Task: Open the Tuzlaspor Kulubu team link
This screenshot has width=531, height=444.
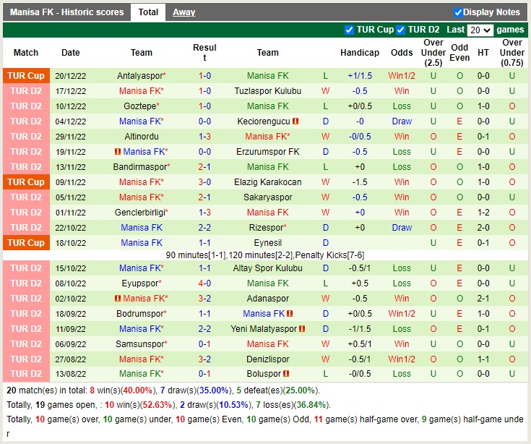Action: [x=267, y=91]
